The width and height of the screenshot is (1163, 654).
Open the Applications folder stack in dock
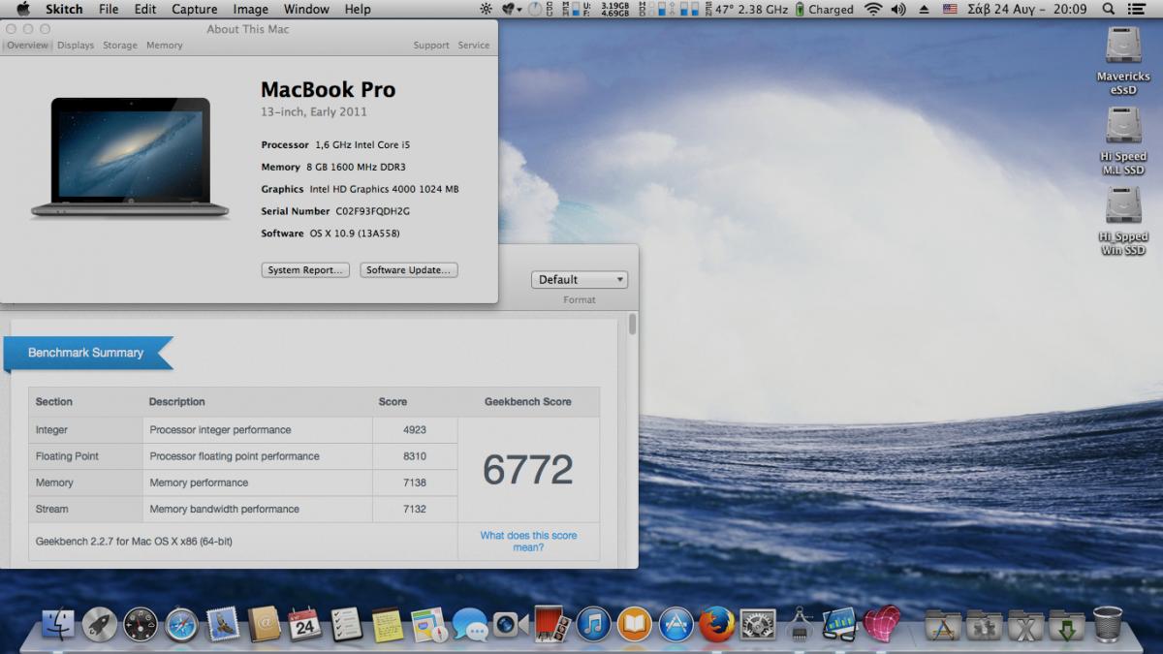(943, 625)
